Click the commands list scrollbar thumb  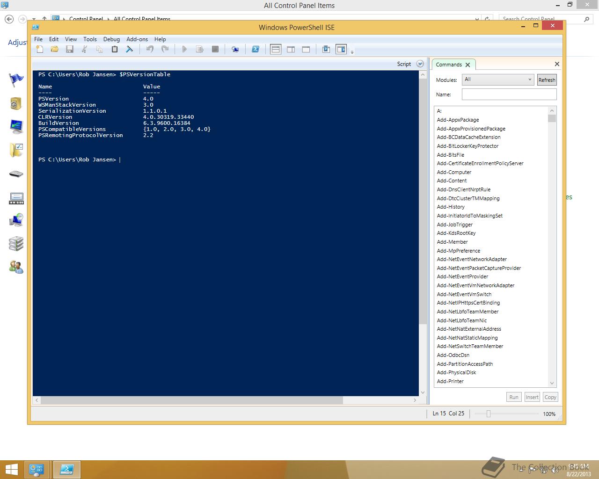pyautogui.click(x=552, y=118)
